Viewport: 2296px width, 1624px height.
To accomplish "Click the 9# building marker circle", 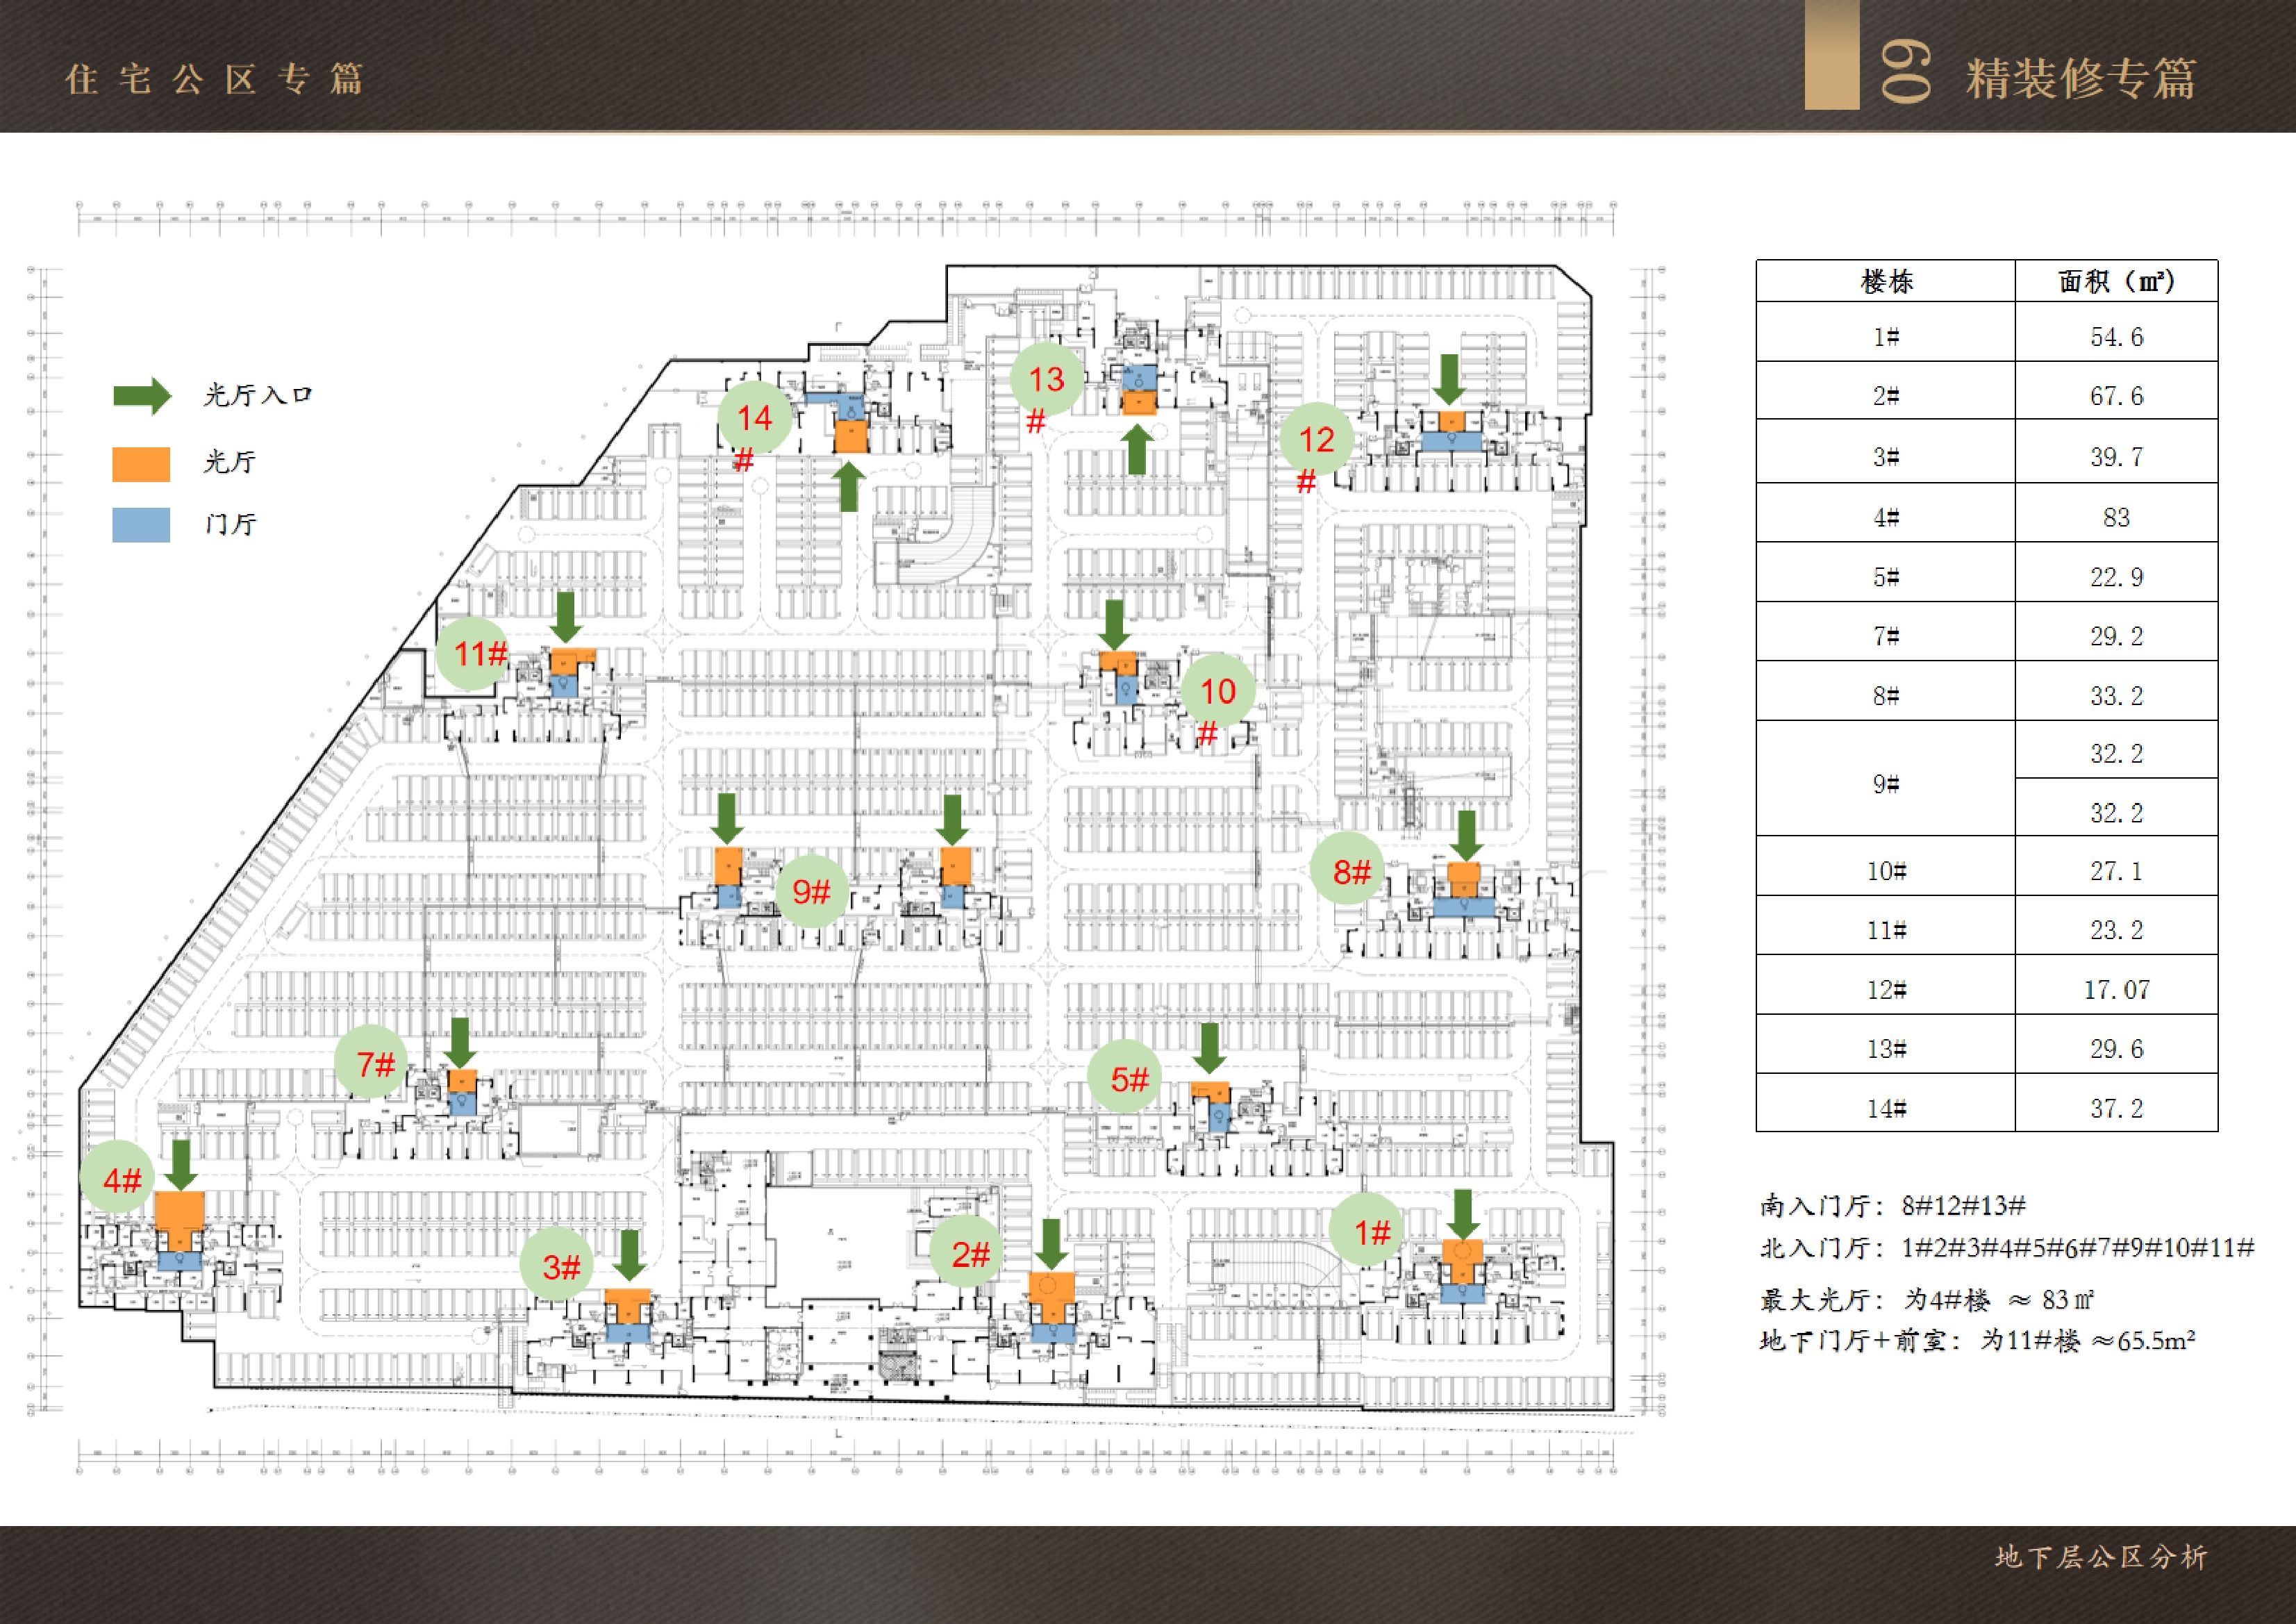I will (812, 891).
